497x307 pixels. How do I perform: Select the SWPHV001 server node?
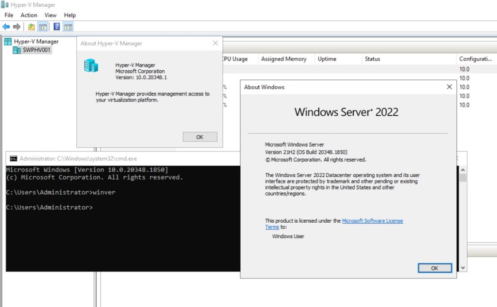[x=36, y=50]
